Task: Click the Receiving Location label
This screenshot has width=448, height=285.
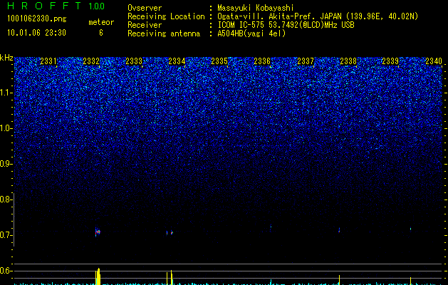Action: pos(166,16)
